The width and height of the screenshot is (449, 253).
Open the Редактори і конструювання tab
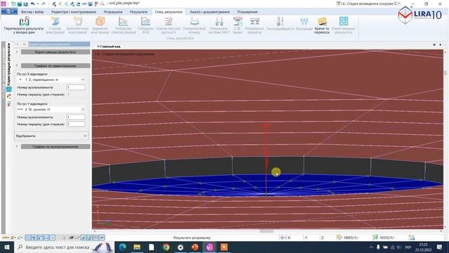[x=74, y=12]
